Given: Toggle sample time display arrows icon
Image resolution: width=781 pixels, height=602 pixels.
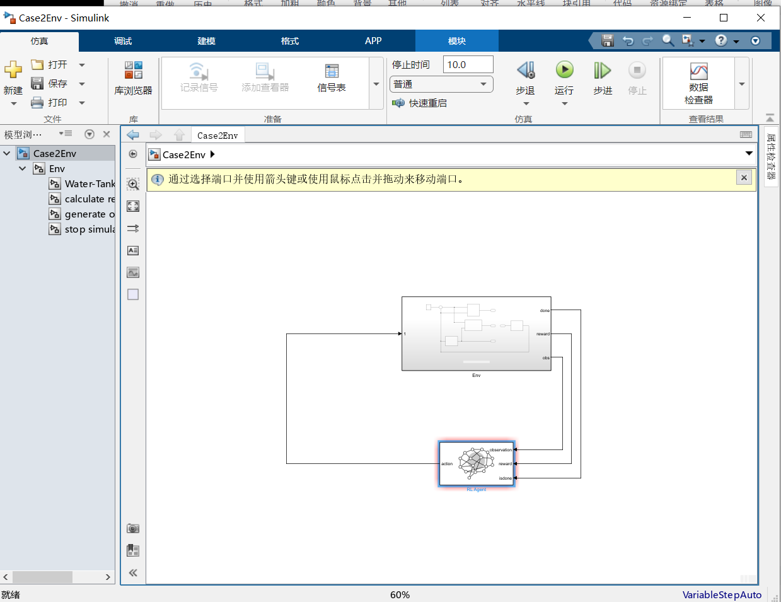Looking at the screenshot, I should [133, 228].
